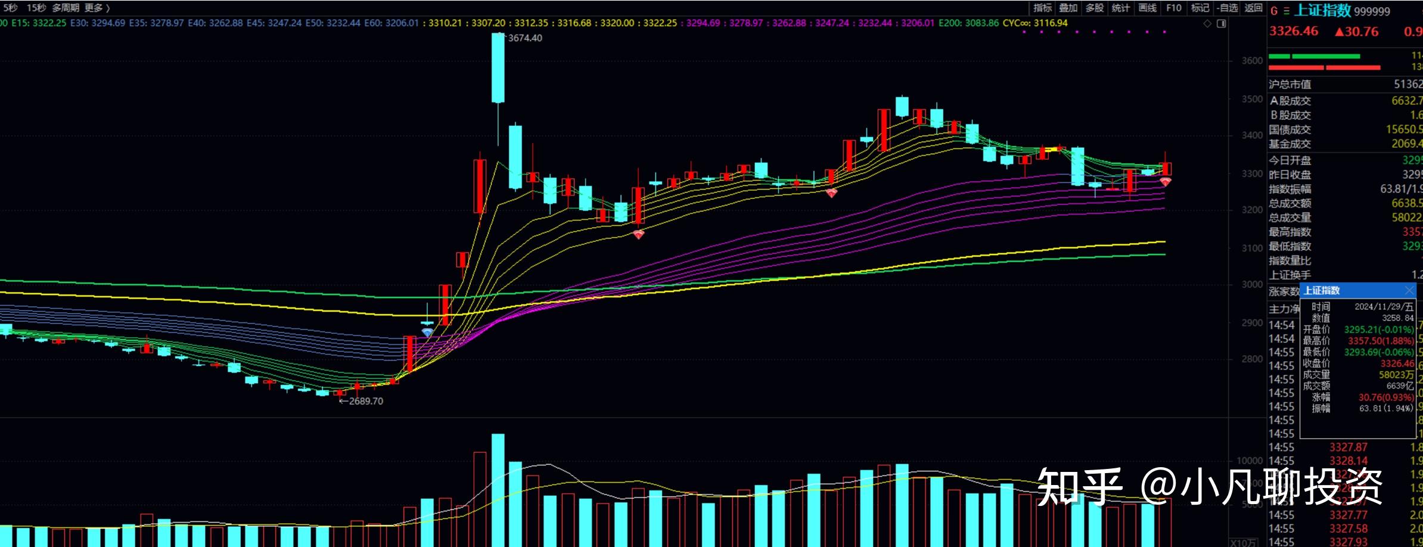Click the red diamond marker at the latest candle
1423x547 pixels.
[x=1166, y=182]
